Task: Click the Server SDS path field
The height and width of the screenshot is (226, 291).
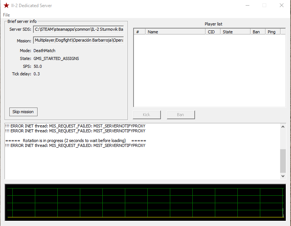Action: 78,29
